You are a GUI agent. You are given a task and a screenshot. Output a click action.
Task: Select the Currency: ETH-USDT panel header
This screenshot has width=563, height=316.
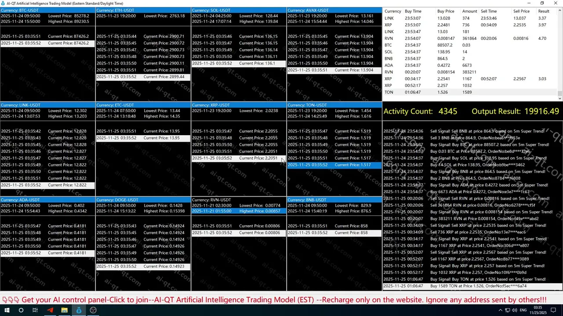[x=143, y=10]
